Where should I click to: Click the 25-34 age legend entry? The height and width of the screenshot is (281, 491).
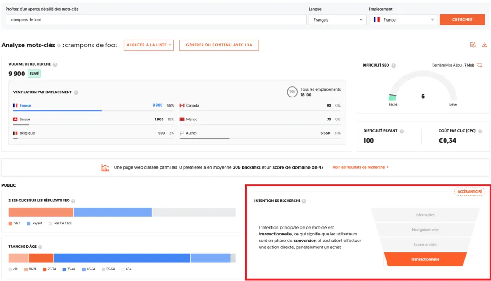coord(50,270)
